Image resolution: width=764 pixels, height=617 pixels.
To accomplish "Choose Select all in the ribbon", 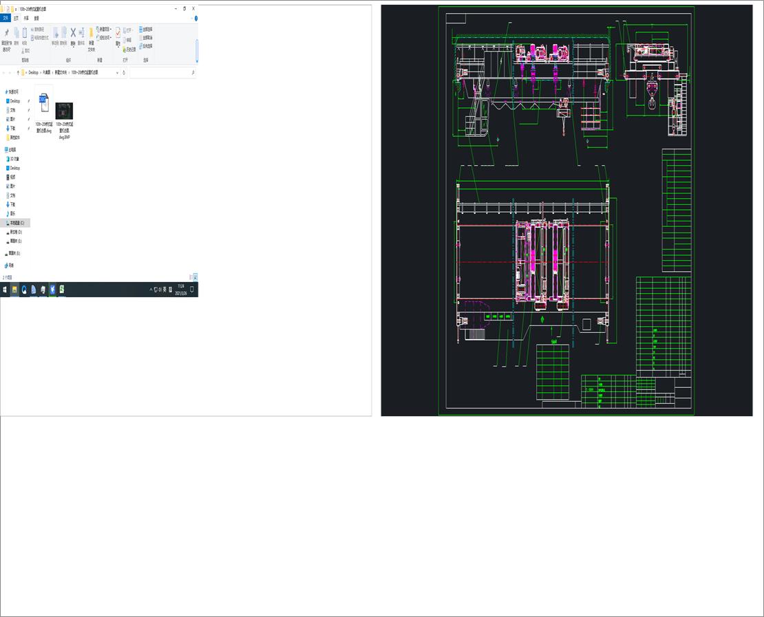I will [x=146, y=29].
